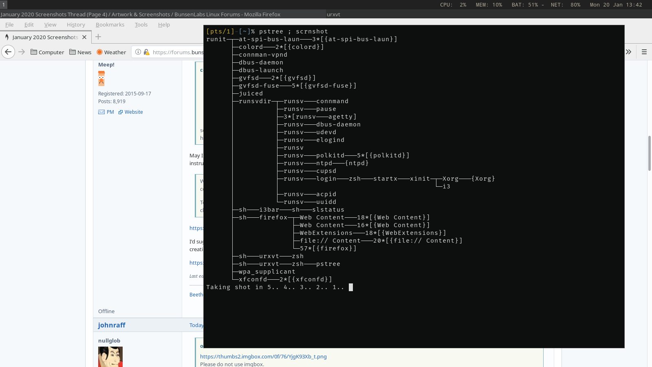Show more toolbar items chevron
The height and width of the screenshot is (367, 652).
pos(628,52)
